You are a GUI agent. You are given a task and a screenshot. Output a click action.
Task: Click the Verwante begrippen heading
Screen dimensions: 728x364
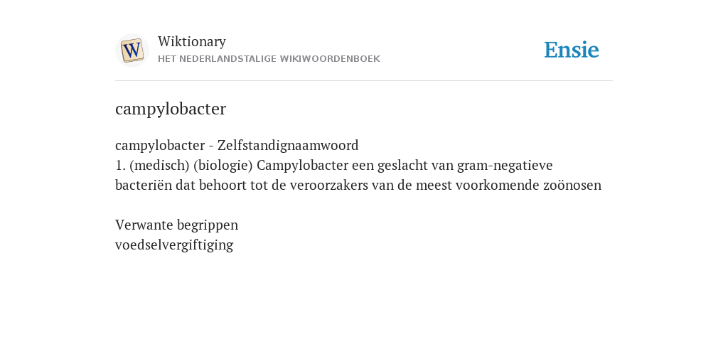pyautogui.click(x=176, y=225)
